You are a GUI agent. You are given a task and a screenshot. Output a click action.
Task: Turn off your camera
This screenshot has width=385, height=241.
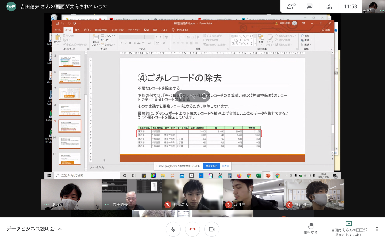[x=212, y=229]
